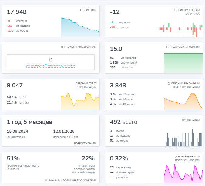Screen dimensions: 205x186
Task: Click info icon beside Premium-пользователи label
Action: coord(62,47)
